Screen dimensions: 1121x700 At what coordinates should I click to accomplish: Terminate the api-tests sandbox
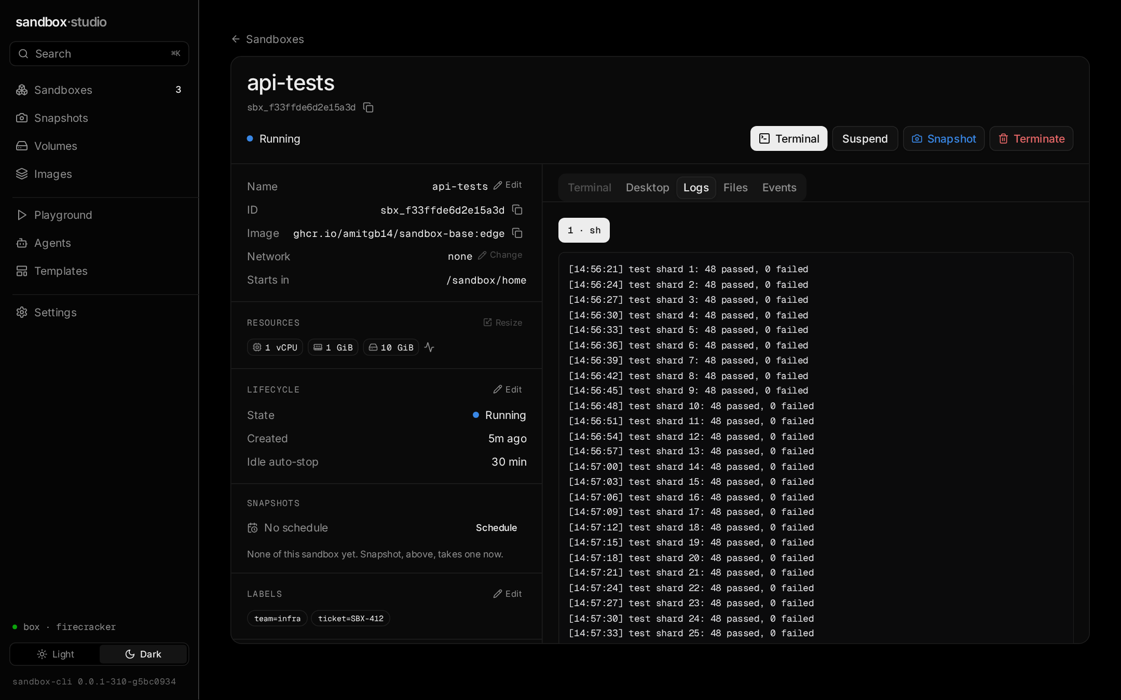pos(1031,138)
